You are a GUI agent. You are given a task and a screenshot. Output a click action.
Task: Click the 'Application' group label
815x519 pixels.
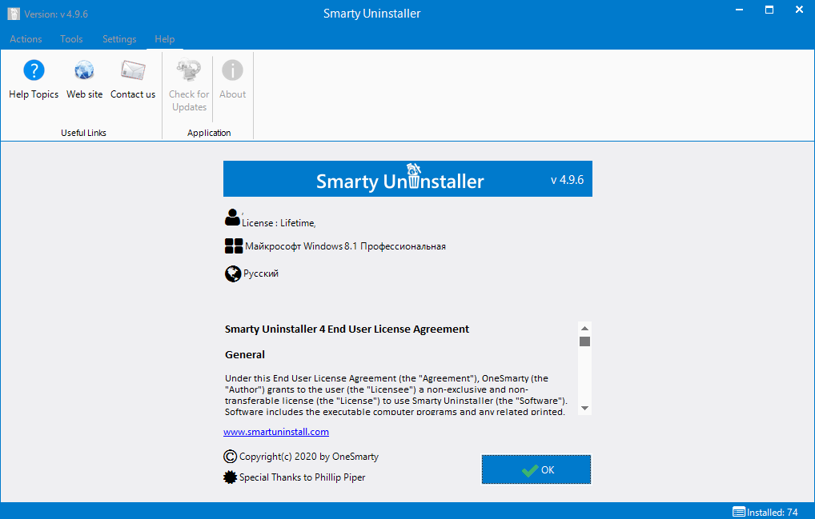tap(209, 133)
